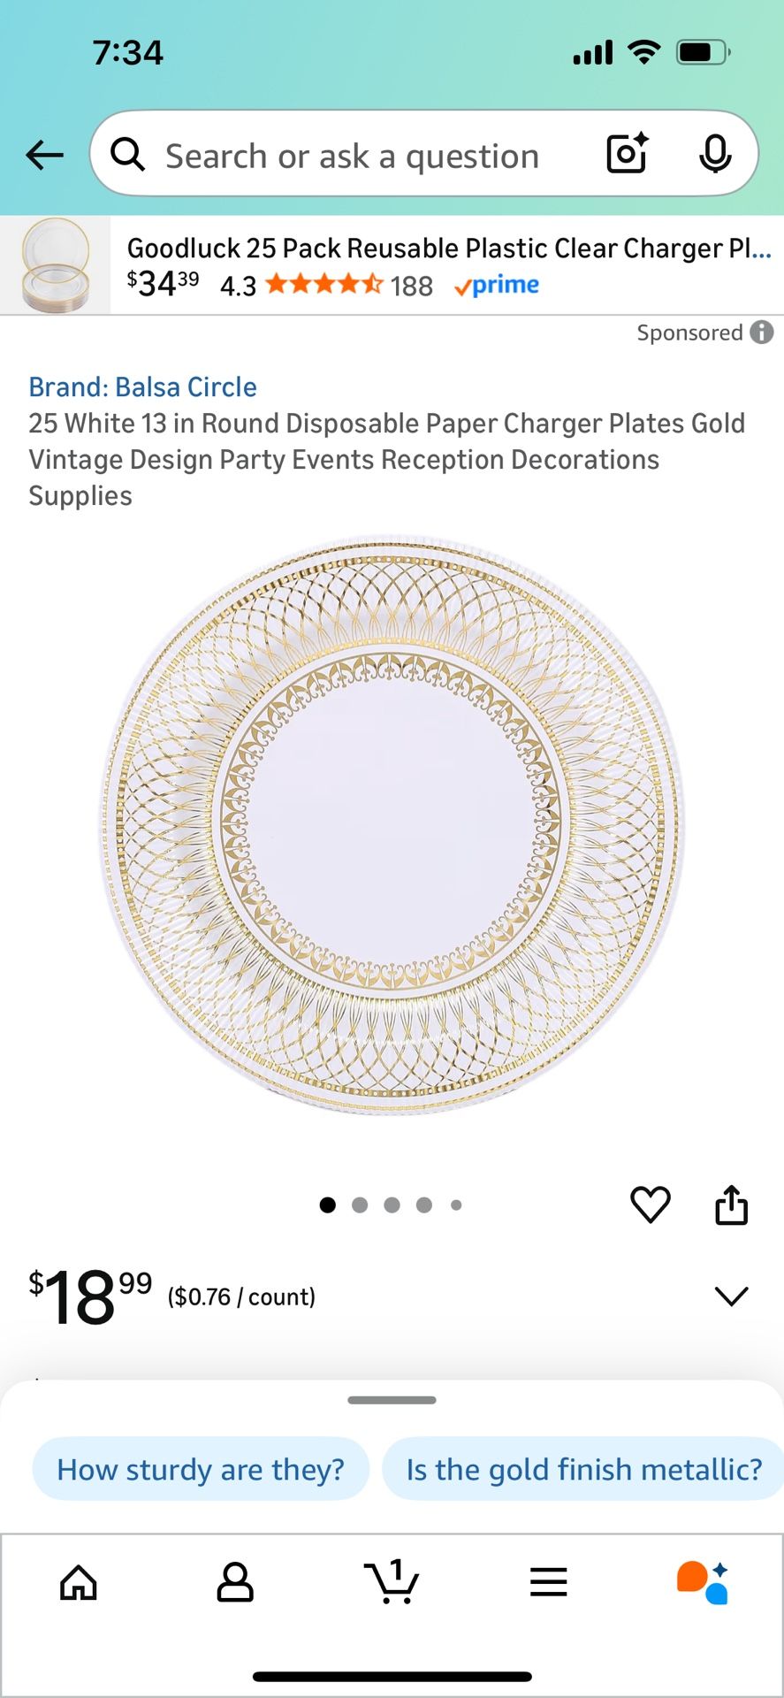The width and height of the screenshot is (784, 1698).
Task: Go back using the back arrow
Action: [x=44, y=154]
